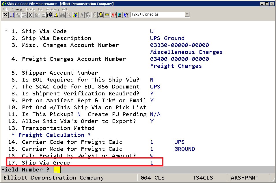Click the Manifest Rept & Trk# Email value Y

(152, 101)
